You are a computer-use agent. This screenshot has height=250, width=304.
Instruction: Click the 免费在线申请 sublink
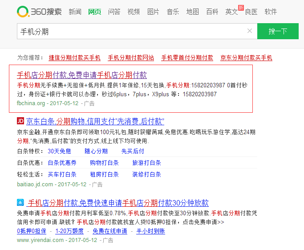pyautogui.click(x=109, y=231)
